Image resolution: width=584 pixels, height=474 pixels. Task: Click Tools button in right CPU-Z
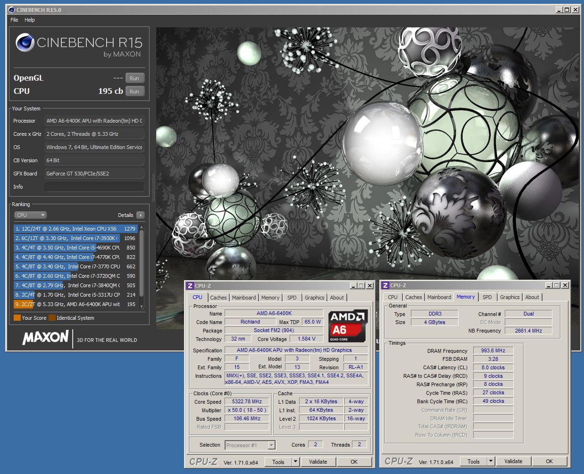click(474, 461)
